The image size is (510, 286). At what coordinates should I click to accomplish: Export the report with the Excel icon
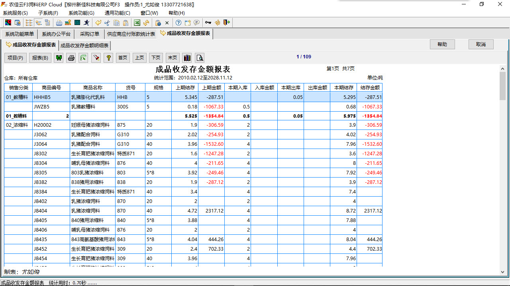coord(83,58)
